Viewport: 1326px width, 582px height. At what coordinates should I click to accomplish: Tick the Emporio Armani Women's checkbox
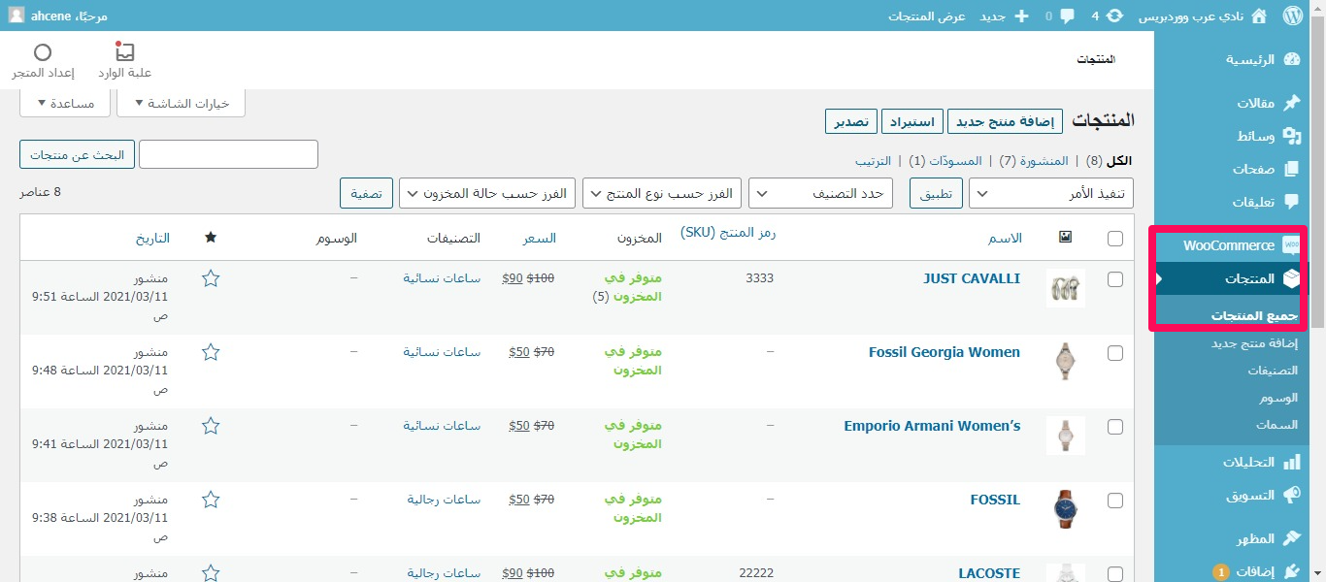pyautogui.click(x=1114, y=427)
